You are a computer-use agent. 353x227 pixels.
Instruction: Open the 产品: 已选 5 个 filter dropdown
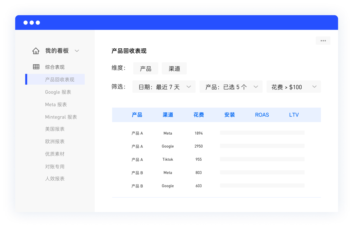[231, 87]
